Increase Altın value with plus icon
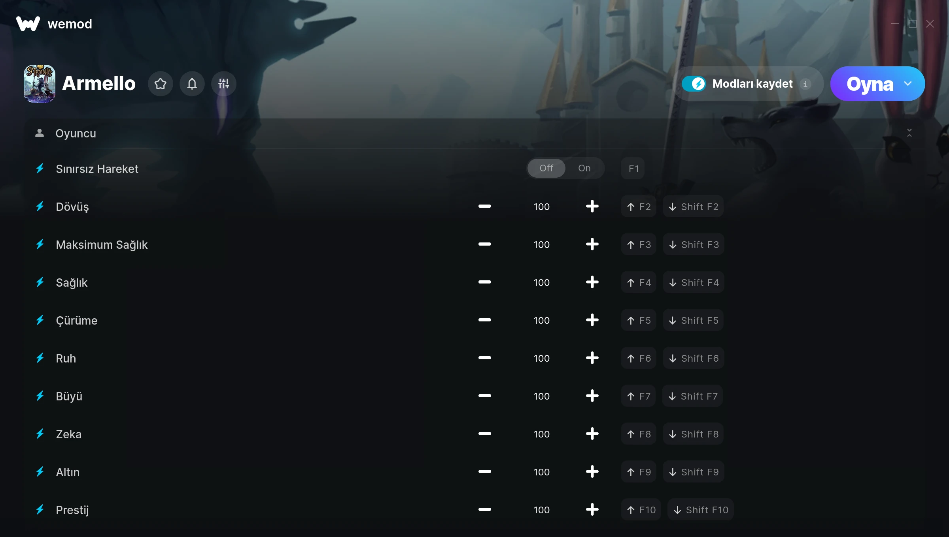The width and height of the screenshot is (949, 537). [592, 472]
